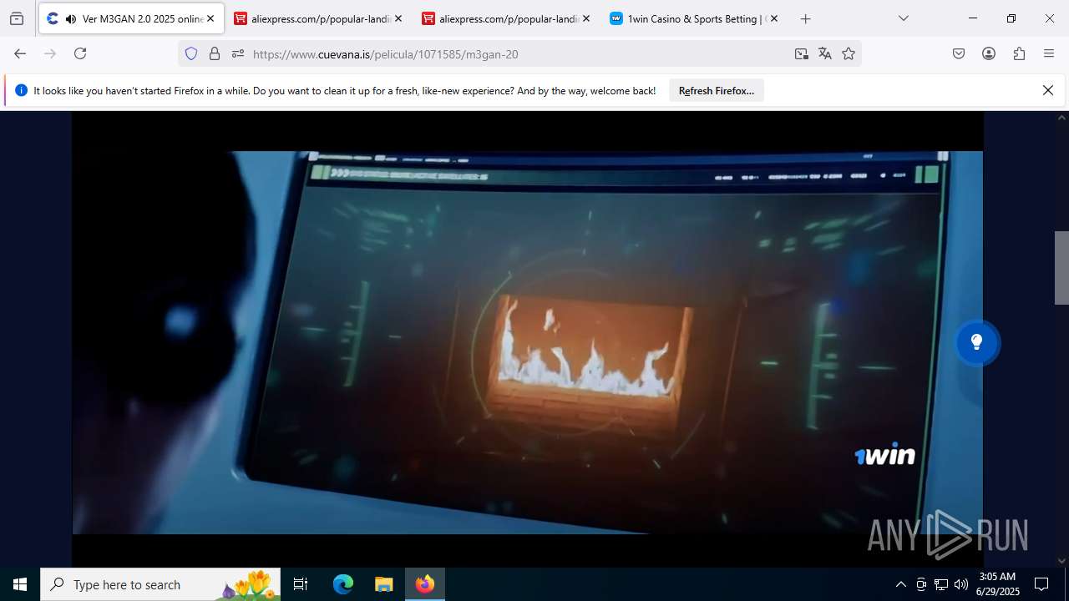
Task: Open clock showing 3:05 AM
Action: 998,584
